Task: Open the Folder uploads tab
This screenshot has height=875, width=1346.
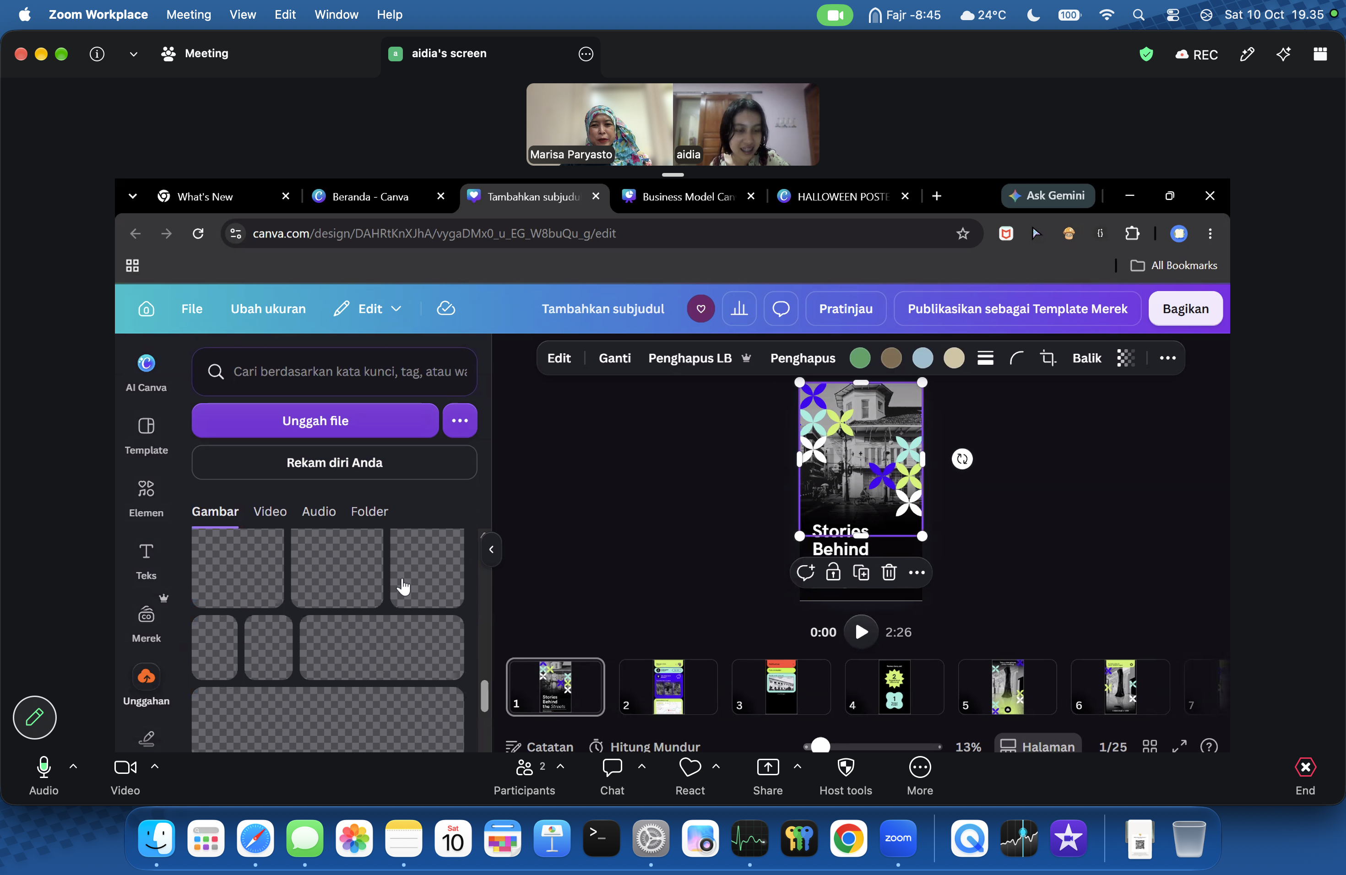Action: click(369, 512)
